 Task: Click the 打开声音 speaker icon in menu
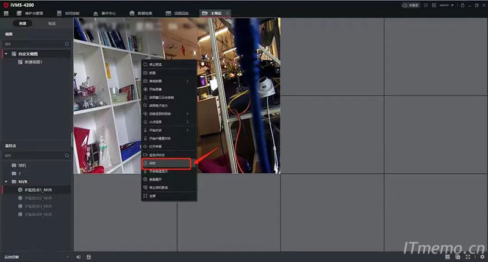[145, 147]
